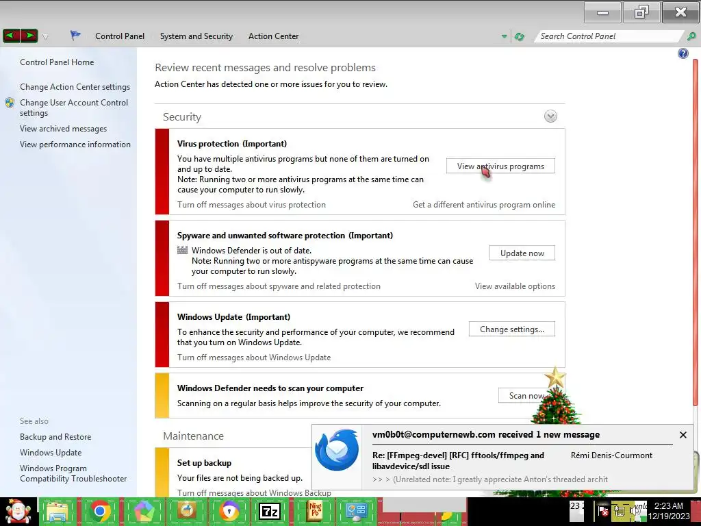The width and height of the screenshot is (701, 526).
Task: Click Update now for Windows Defender
Action: point(522,253)
